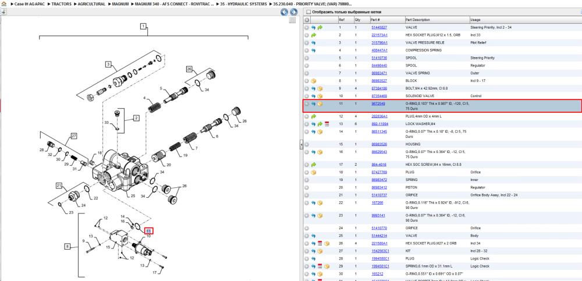Screen dimensions: 582x281
Task: Click green arrow on Ref 17 HEX SOC SCREW
Action: [x=313, y=165]
